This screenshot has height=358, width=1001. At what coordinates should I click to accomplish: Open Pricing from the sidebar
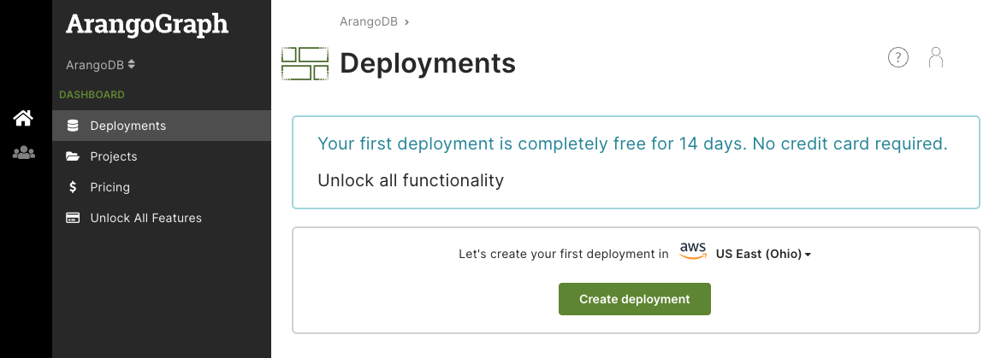pos(162,186)
